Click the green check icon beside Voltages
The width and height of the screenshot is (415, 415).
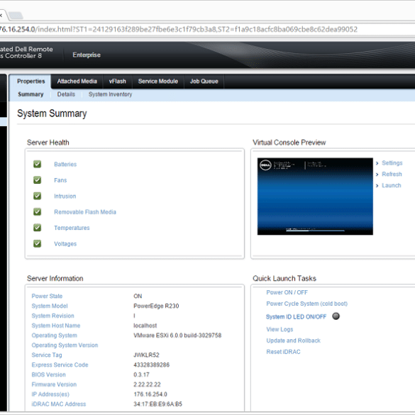coord(38,243)
